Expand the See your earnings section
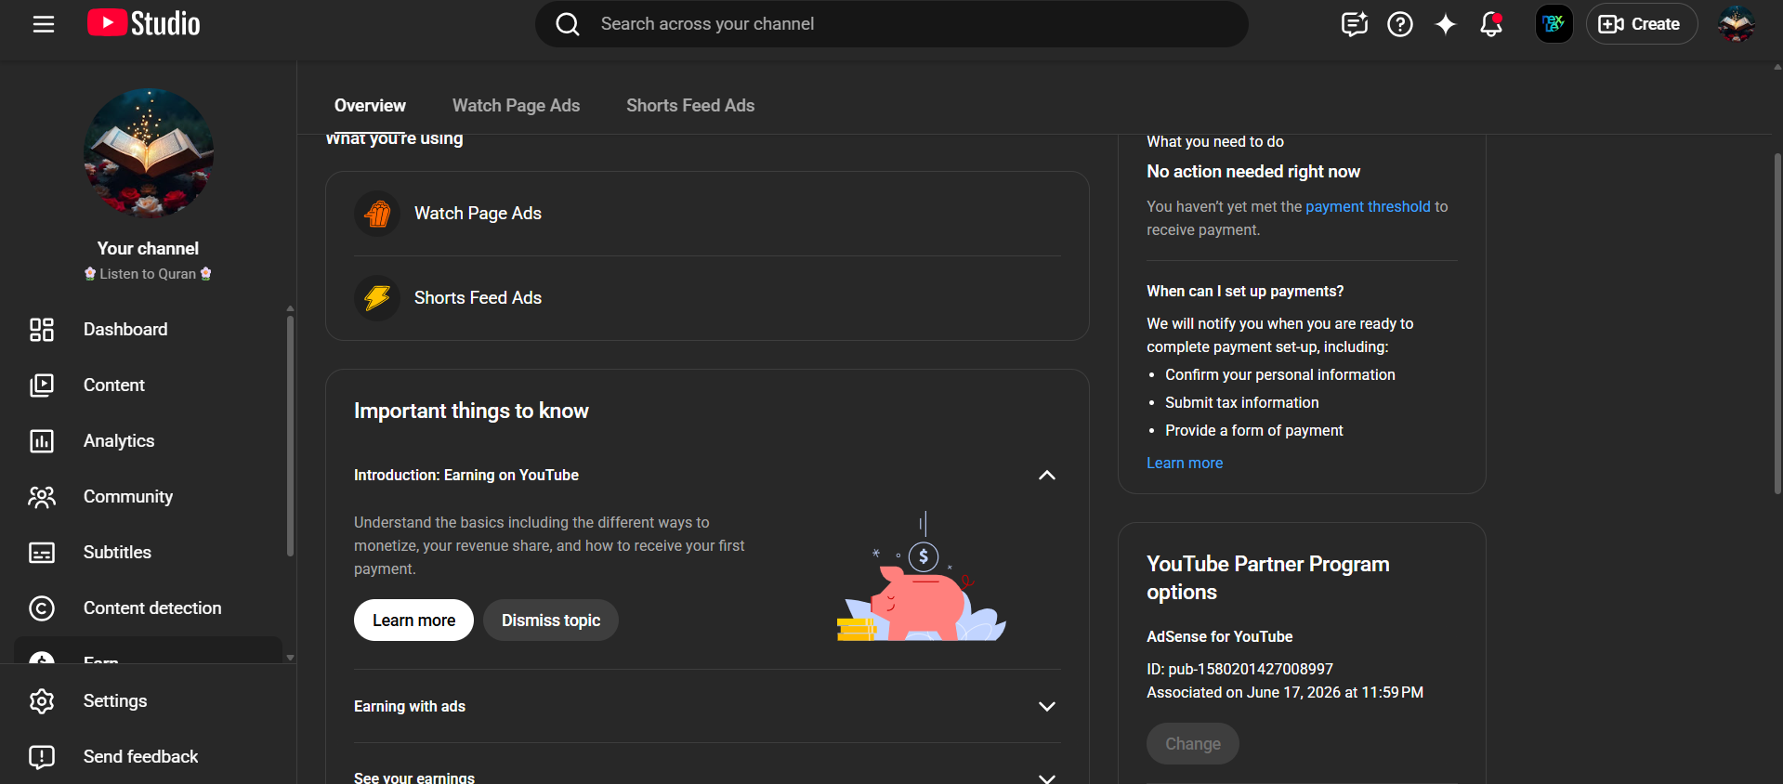This screenshot has width=1783, height=784. pos(1046,777)
